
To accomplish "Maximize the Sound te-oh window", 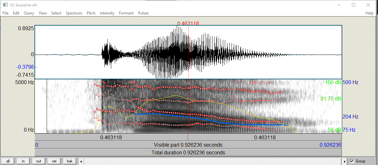I will tap(353, 5).
